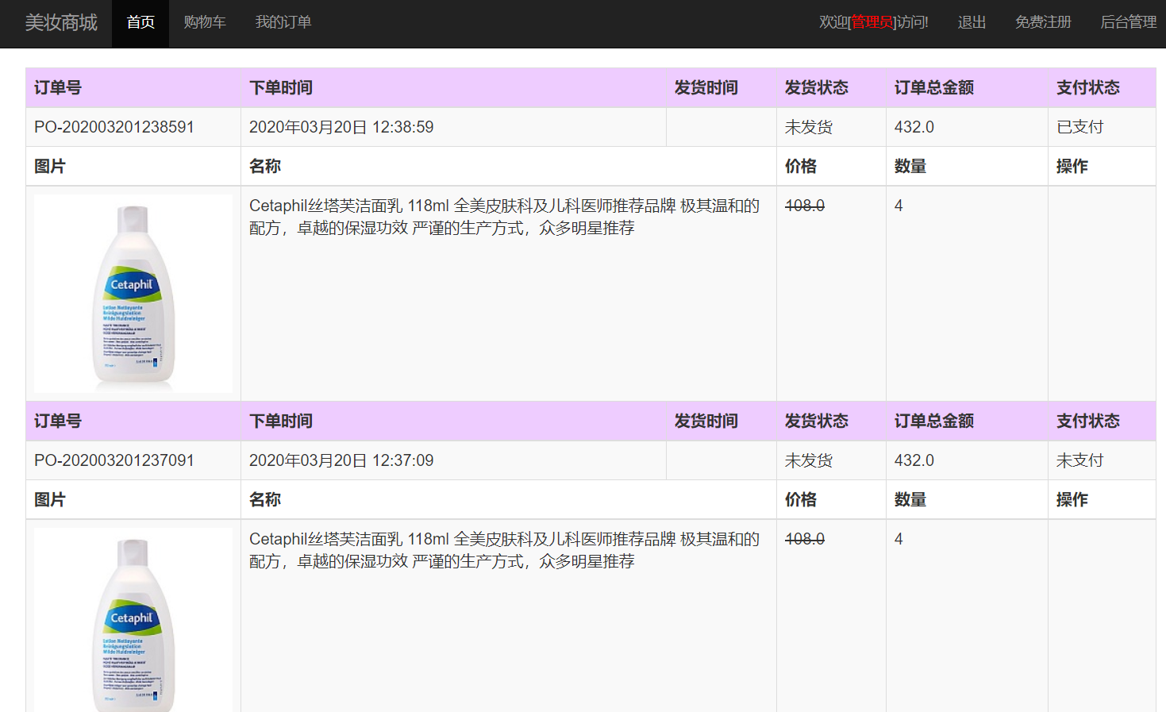Viewport: 1166px width, 712px height.
Task: Click the order time 2020年03月20日 12:37:09
Action: [341, 460]
